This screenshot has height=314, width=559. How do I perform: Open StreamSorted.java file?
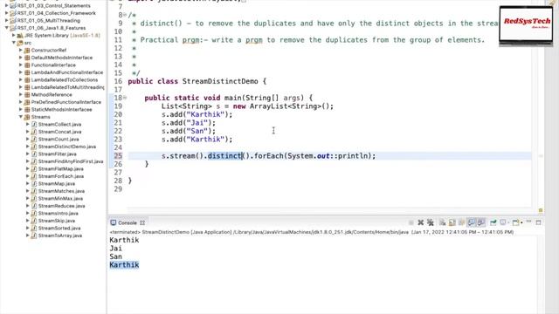59,229
